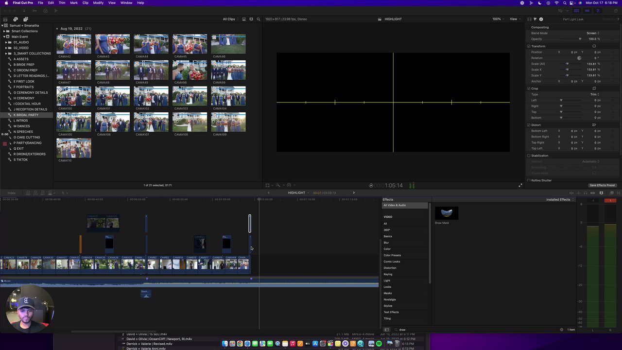Click the browser search magnifier icon
The image size is (622, 350).
259,19
